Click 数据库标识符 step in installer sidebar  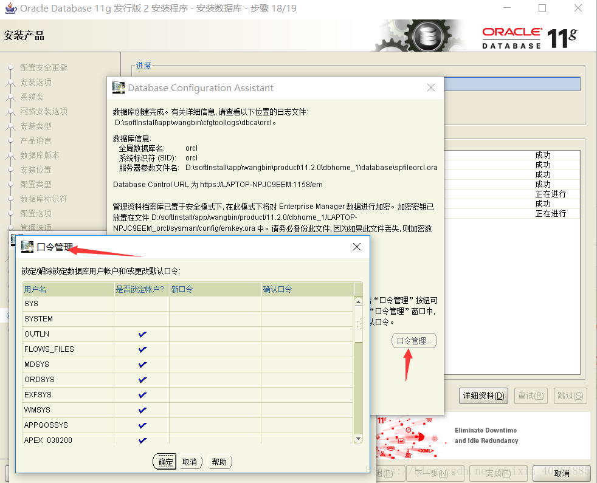coord(43,199)
